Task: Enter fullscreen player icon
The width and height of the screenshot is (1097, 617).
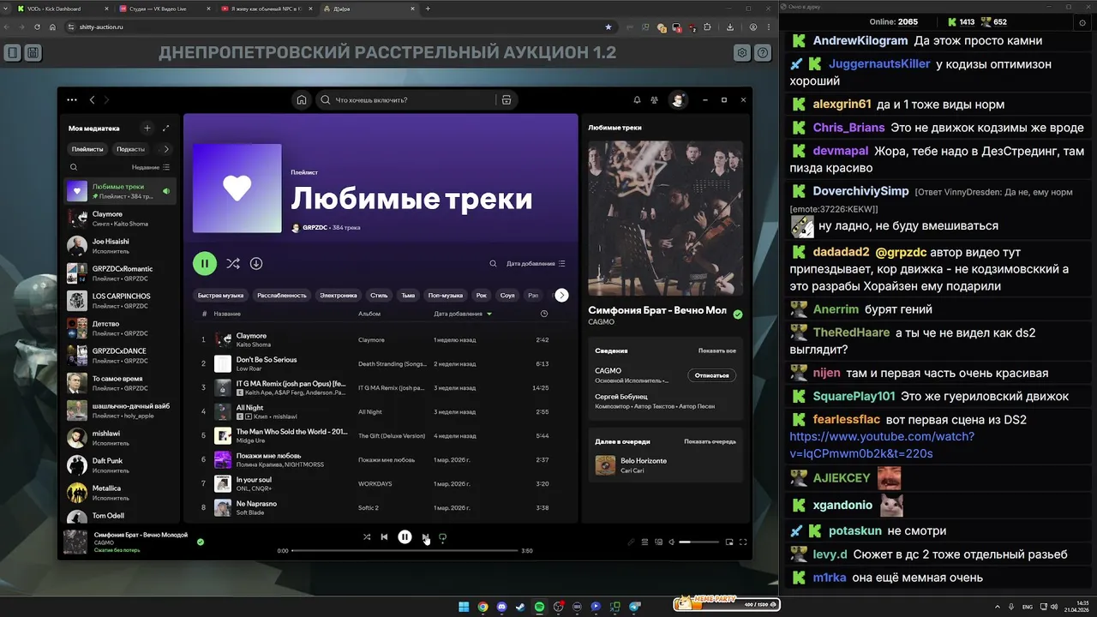Action: 743,542
